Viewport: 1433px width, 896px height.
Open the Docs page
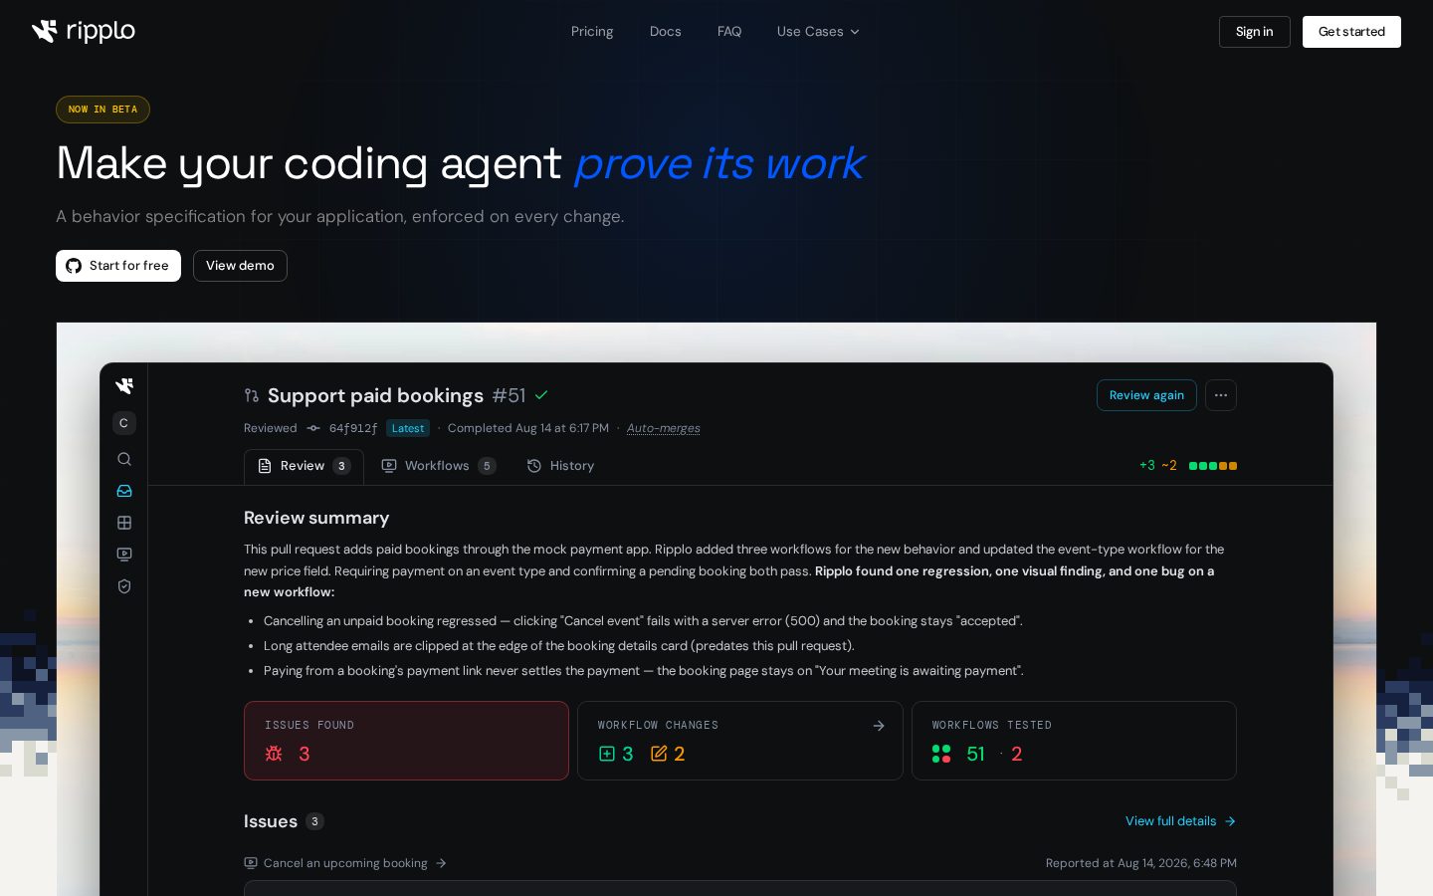(x=666, y=32)
